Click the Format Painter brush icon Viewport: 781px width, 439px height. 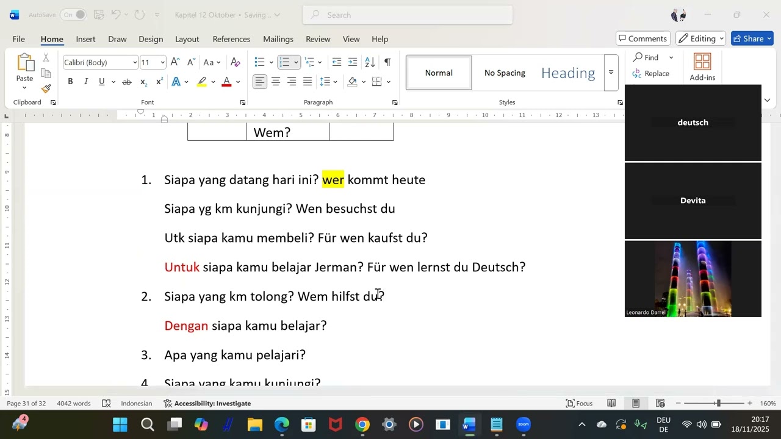pyautogui.click(x=46, y=88)
